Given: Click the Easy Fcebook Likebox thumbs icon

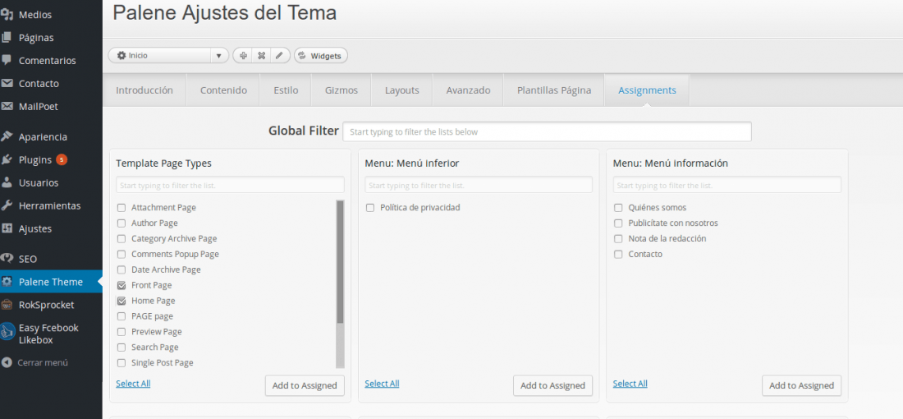Looking at the screenshot, I should [7, 333].
